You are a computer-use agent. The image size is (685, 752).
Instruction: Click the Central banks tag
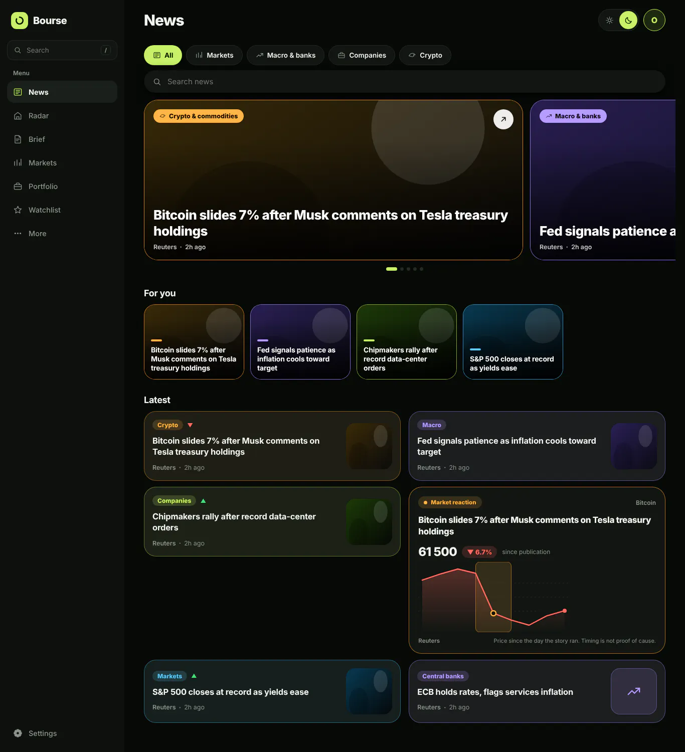click(443, 676)
